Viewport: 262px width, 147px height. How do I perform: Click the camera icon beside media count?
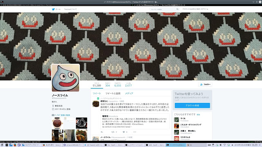click(53, 115)
